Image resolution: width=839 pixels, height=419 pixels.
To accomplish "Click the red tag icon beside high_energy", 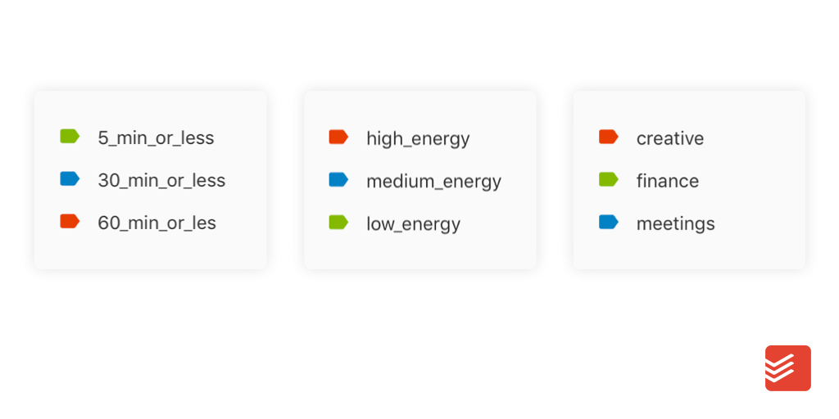I will (338, 137).
